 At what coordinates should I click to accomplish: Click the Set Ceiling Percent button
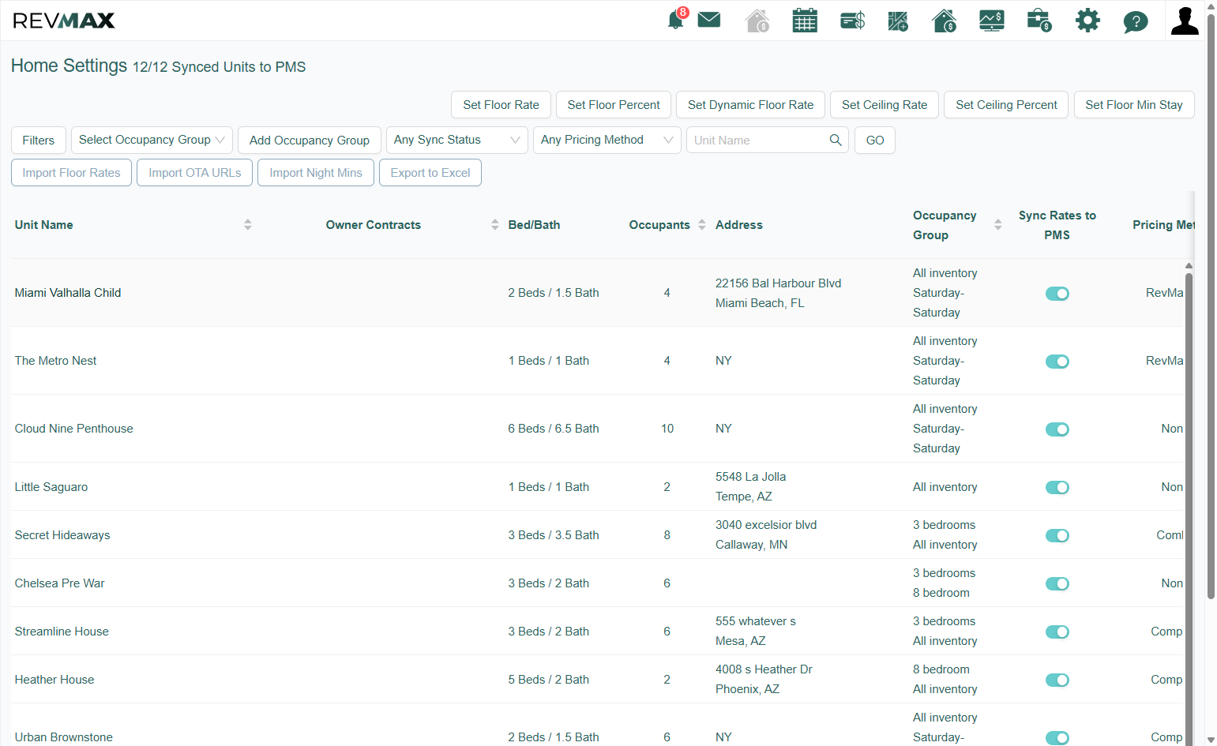pyautogui.click(x=1006, y=105)
